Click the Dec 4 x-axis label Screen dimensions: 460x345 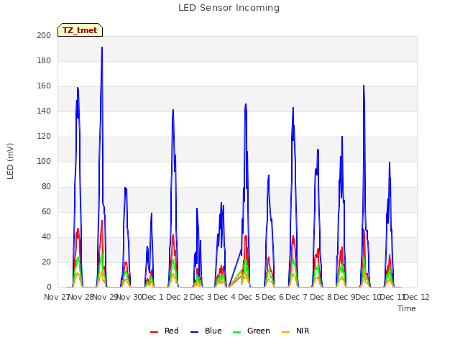(x=225, y=297)
